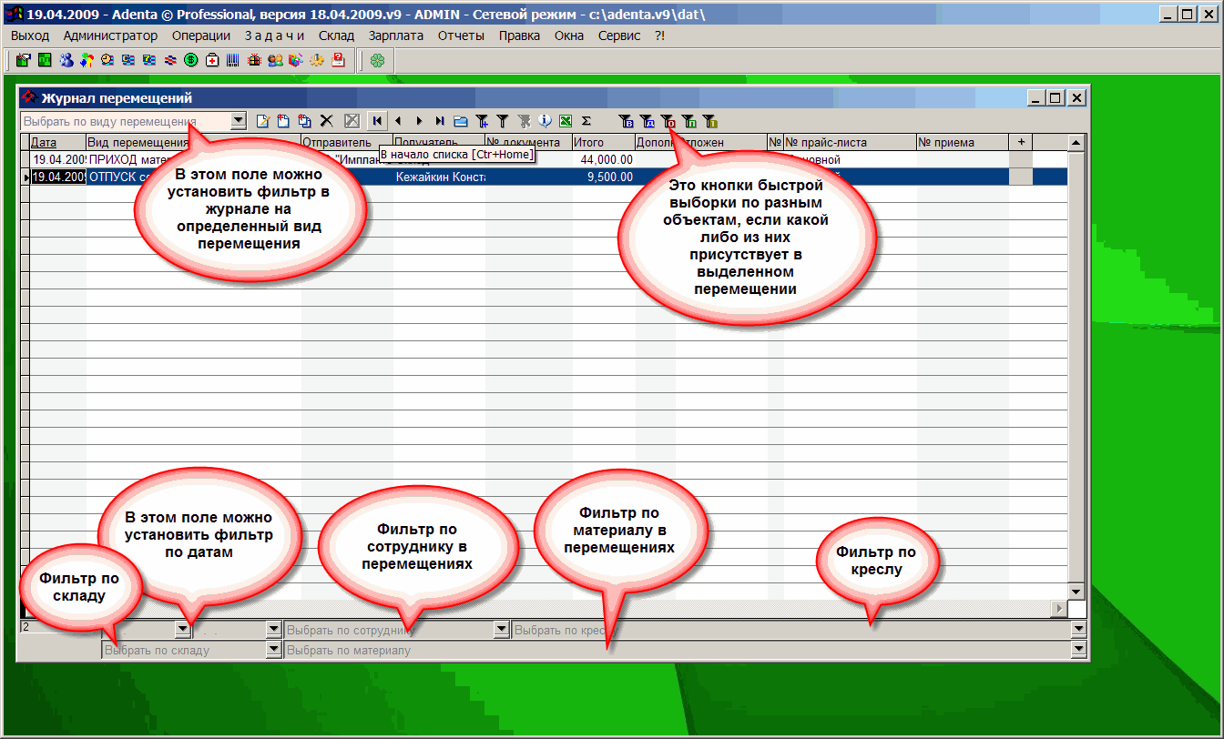Expand the 'Выбрать по складу' dropdown
The image size is (1224, 739).
(273, 650)
